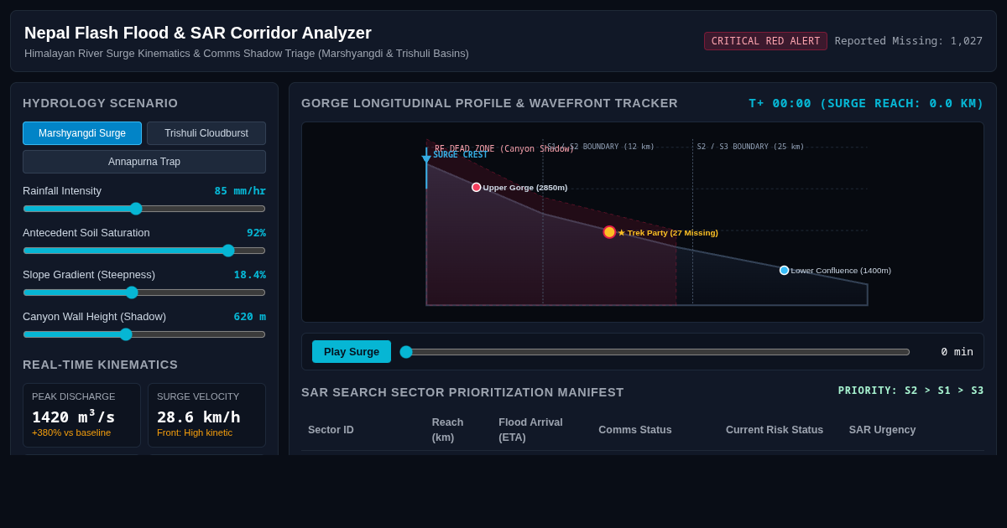The image size is (1007, 528).
Task: Click the 85 mm/hr rainfall value
Action: tap(240, 191)
